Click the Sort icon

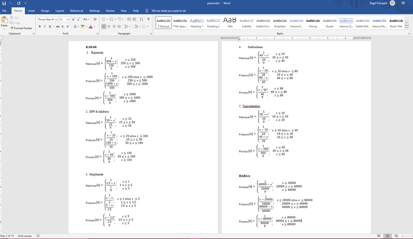coord(142,19)
